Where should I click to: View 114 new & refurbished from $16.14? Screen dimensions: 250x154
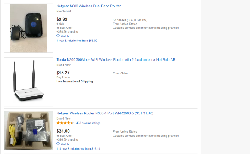tap(78, 148)
